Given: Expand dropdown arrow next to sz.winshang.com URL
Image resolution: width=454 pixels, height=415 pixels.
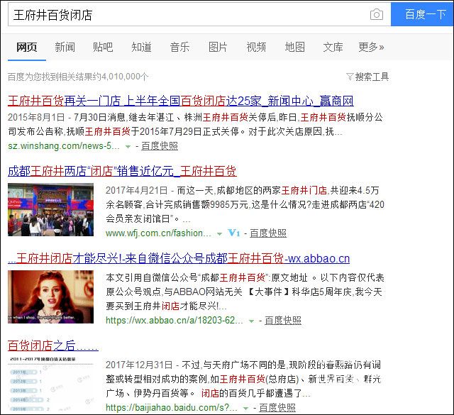Looking at the screenshot, I should (x=128, y=147).
